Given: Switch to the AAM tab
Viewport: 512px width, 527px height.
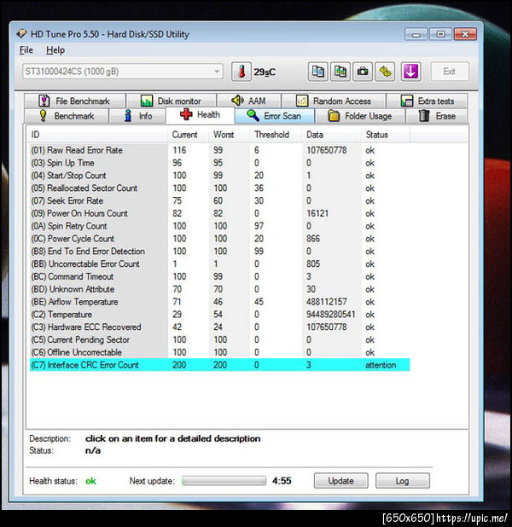Looking at the screenshot, I should pyautogui.click(x=249, y=101).
